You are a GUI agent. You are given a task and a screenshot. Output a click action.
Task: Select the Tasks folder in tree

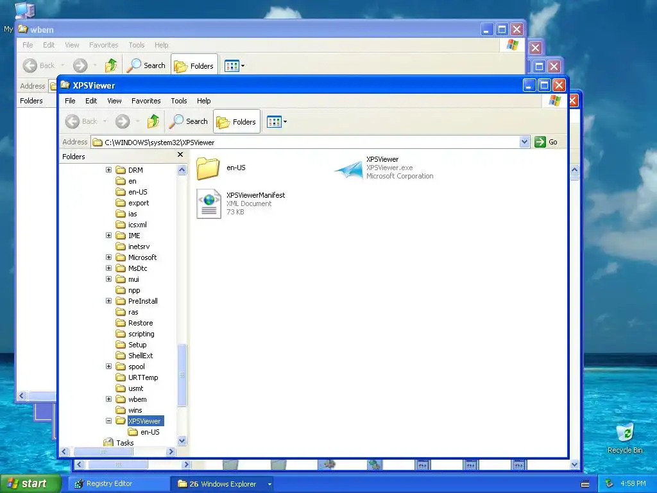[x=125, y=443]
